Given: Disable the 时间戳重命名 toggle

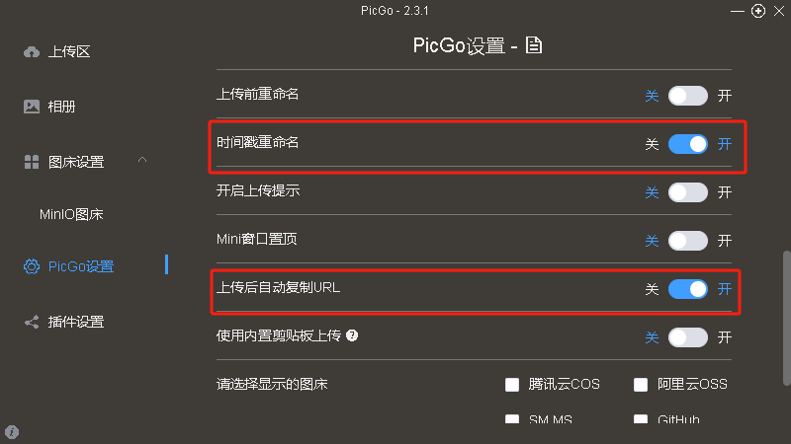Looking at the screenshot, I should (687, 144).
